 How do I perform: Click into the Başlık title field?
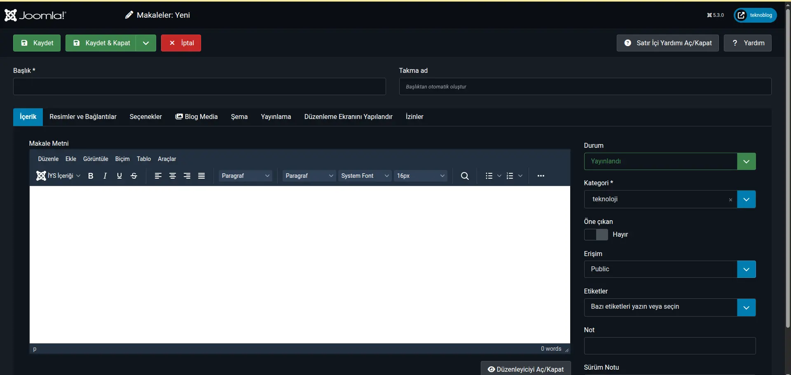coord(199,86)
